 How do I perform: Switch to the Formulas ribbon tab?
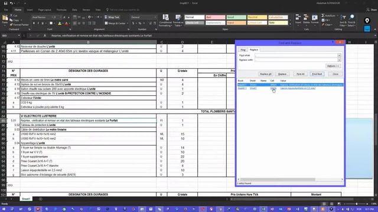tap(61, 10)
